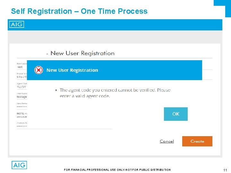Click the financial professional use disclaimer
Image resolution: width=231 pixels, height=173 pixels.
click(117, 170)
